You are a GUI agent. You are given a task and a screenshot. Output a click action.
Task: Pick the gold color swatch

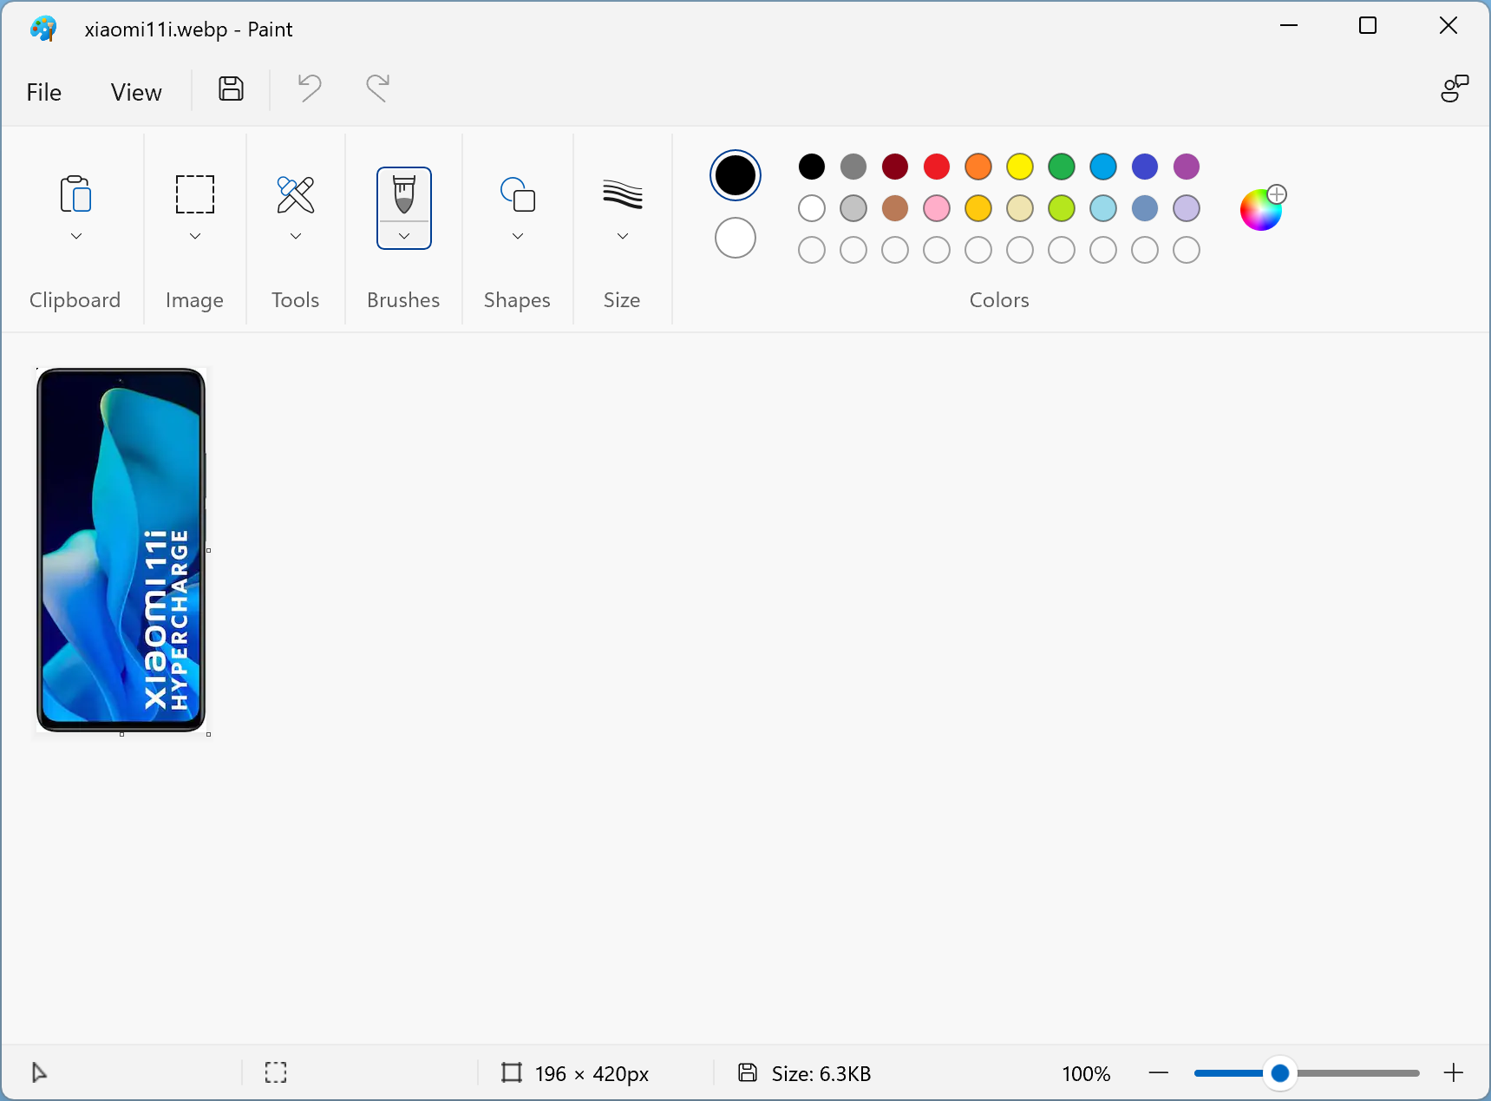click(978, 208)
